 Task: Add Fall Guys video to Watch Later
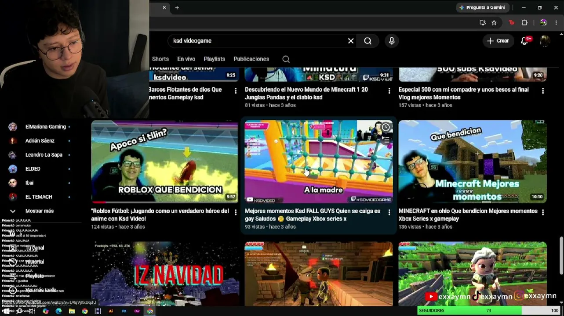tap(386, 127)
